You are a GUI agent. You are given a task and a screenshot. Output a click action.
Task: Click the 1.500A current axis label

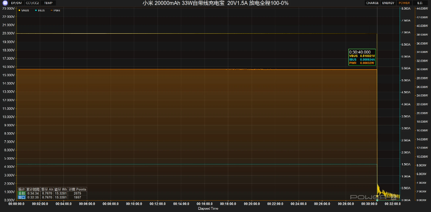click(406, 164)
